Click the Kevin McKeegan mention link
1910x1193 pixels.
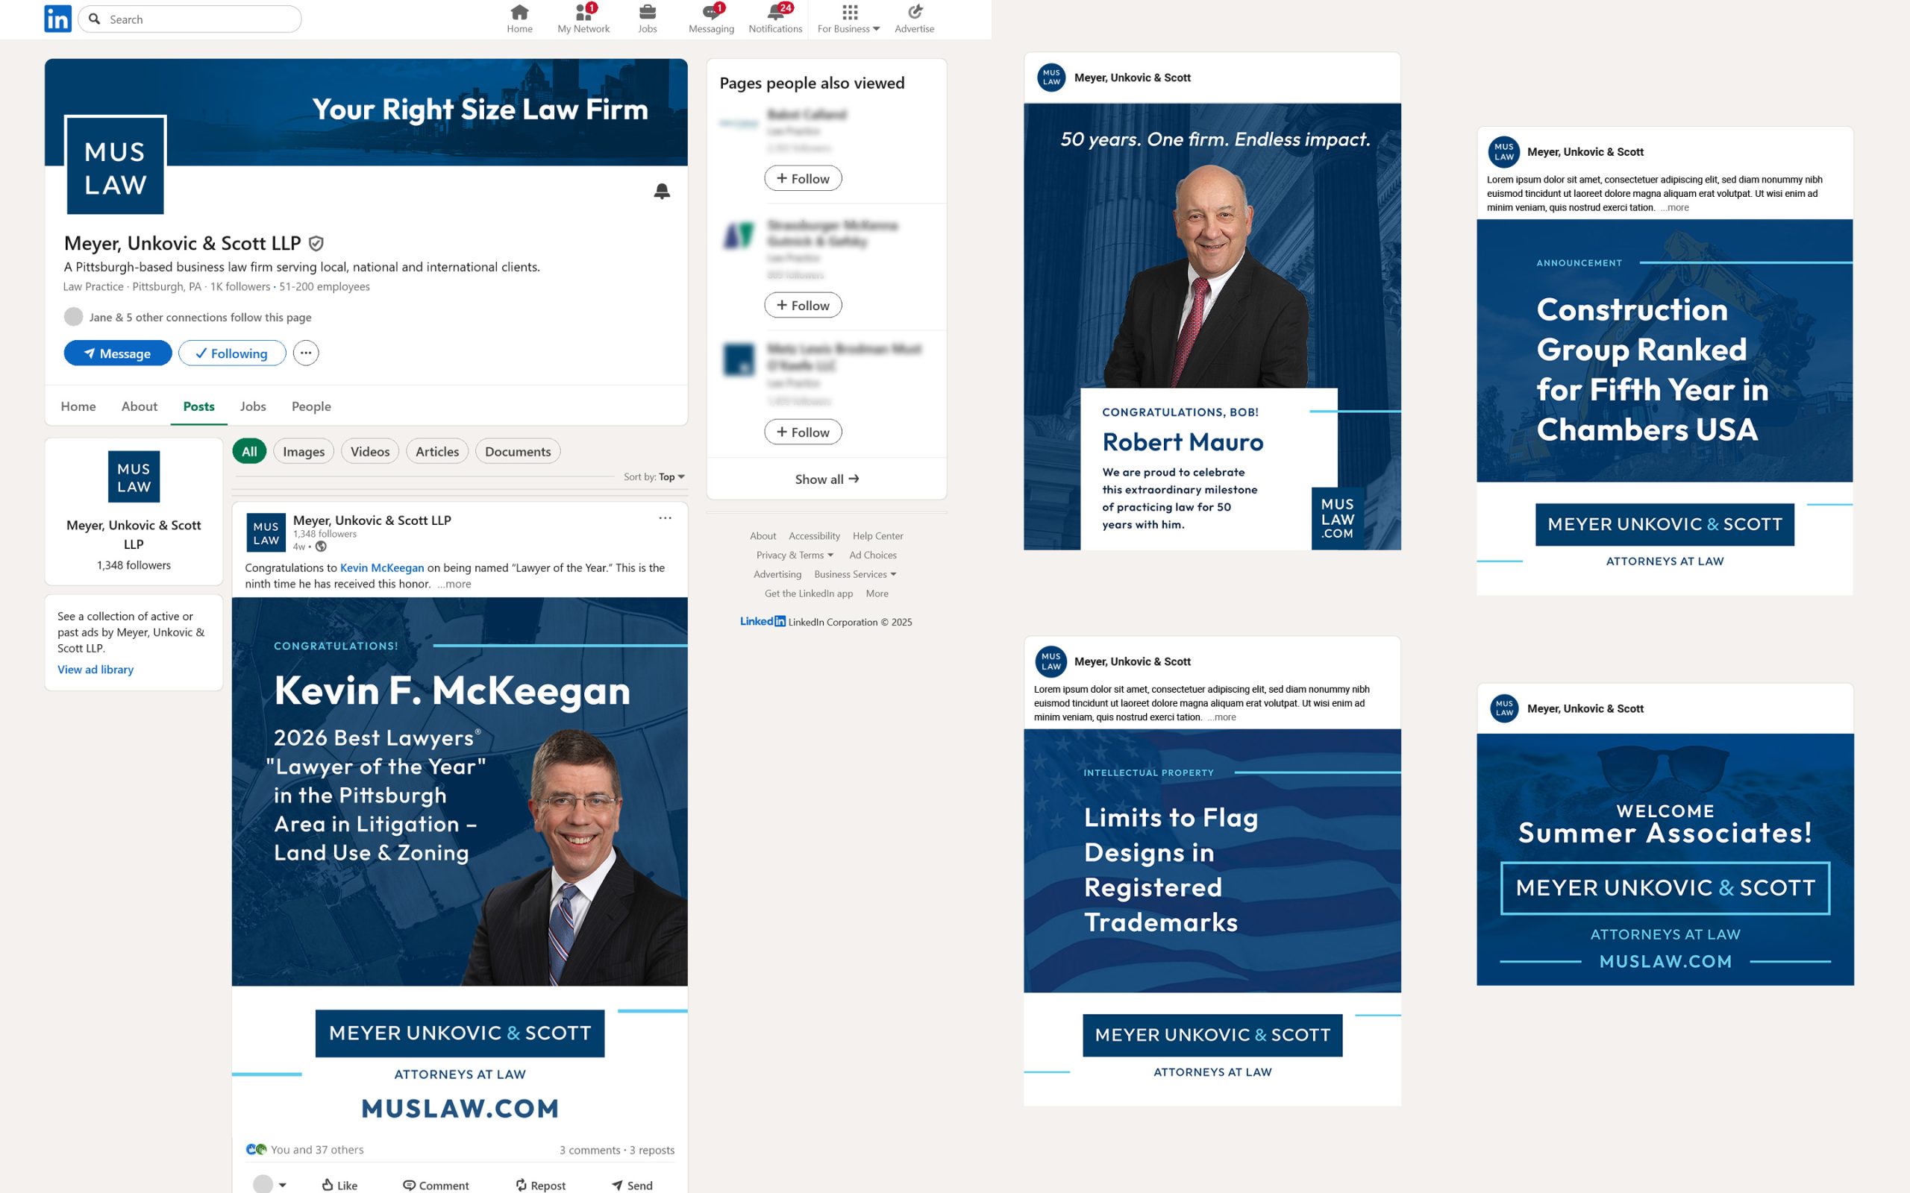[382, 567]
